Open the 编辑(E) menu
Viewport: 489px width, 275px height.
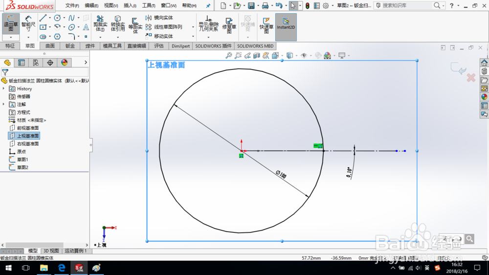[x=91, y=5]
